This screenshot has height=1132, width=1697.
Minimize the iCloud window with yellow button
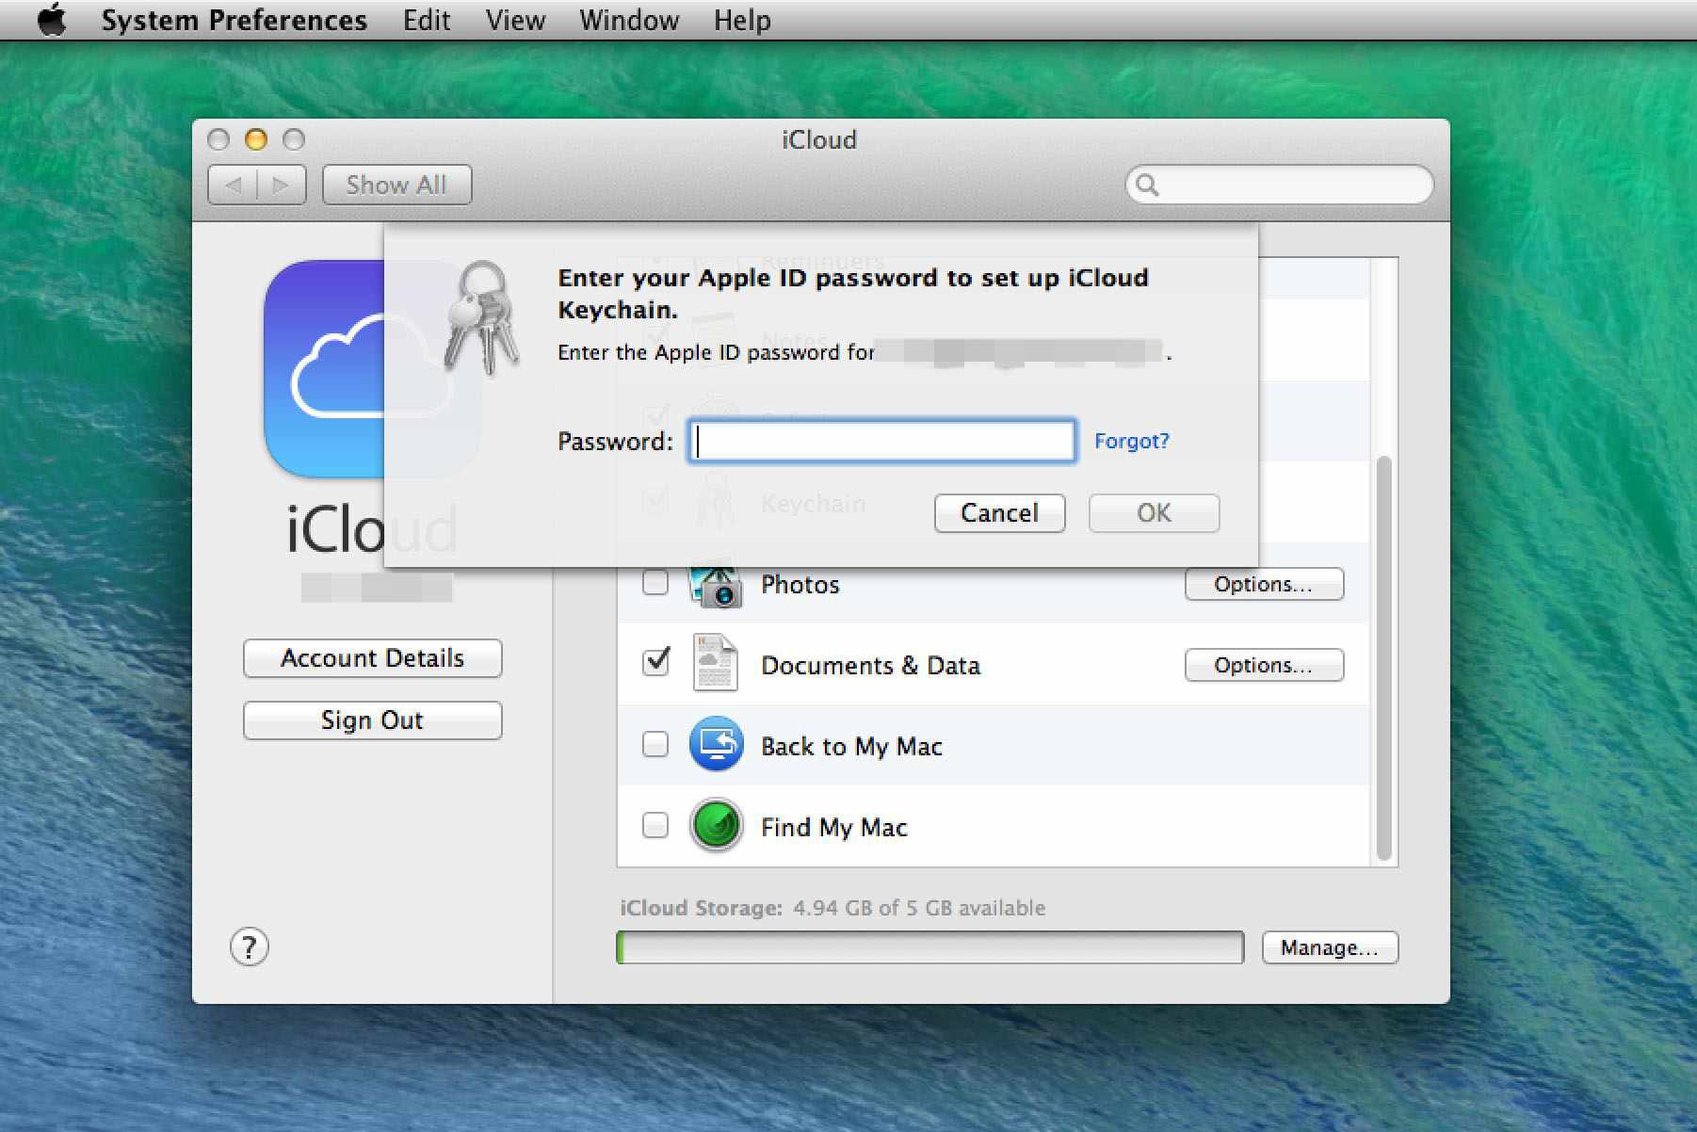tap(255, 139)
